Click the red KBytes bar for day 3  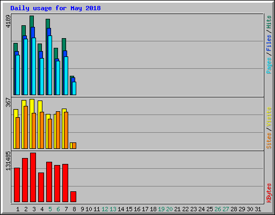click(x=33, y=177)
